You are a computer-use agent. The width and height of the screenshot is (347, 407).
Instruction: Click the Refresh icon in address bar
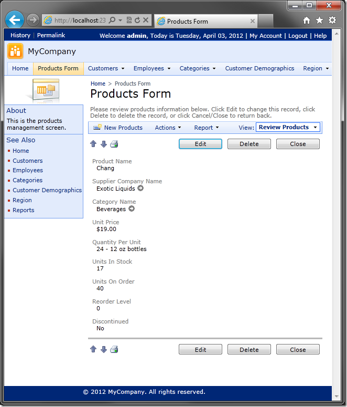137,20
